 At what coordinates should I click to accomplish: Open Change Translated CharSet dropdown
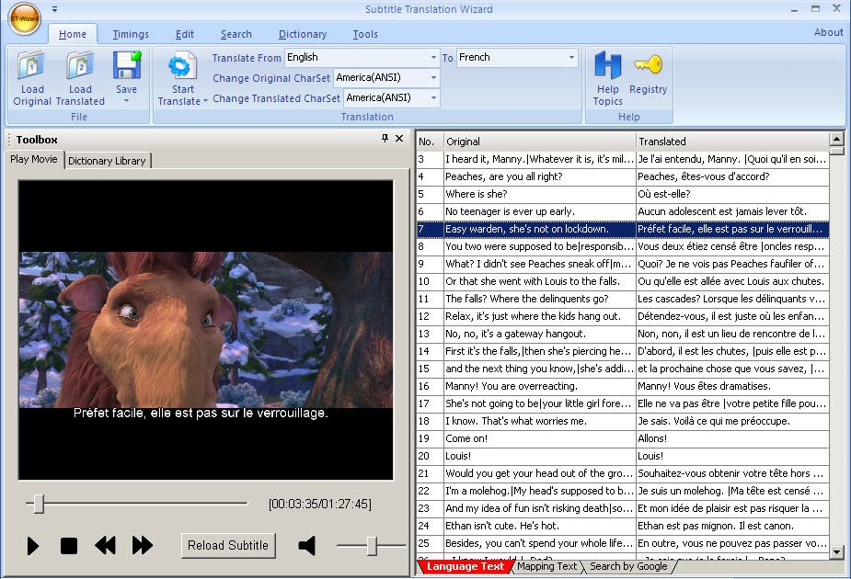433,98
